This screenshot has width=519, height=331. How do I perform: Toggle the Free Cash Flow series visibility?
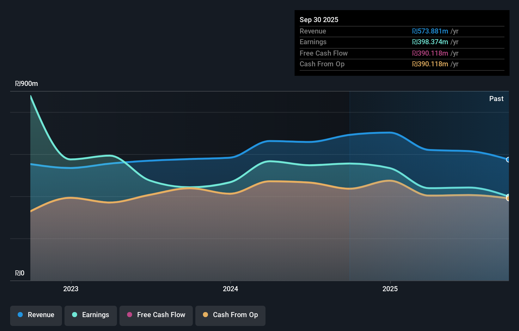pyautogui.click(x=156, y=315)
